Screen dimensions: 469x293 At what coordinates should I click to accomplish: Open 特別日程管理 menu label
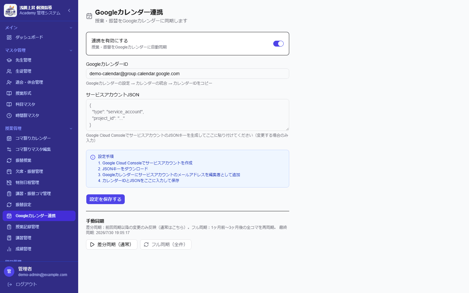(27, 183)
